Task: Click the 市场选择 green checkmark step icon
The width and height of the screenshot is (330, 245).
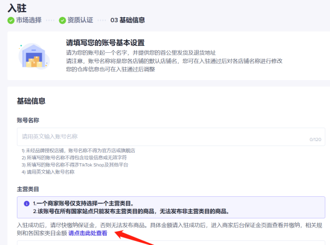Action: pos(11,20)
